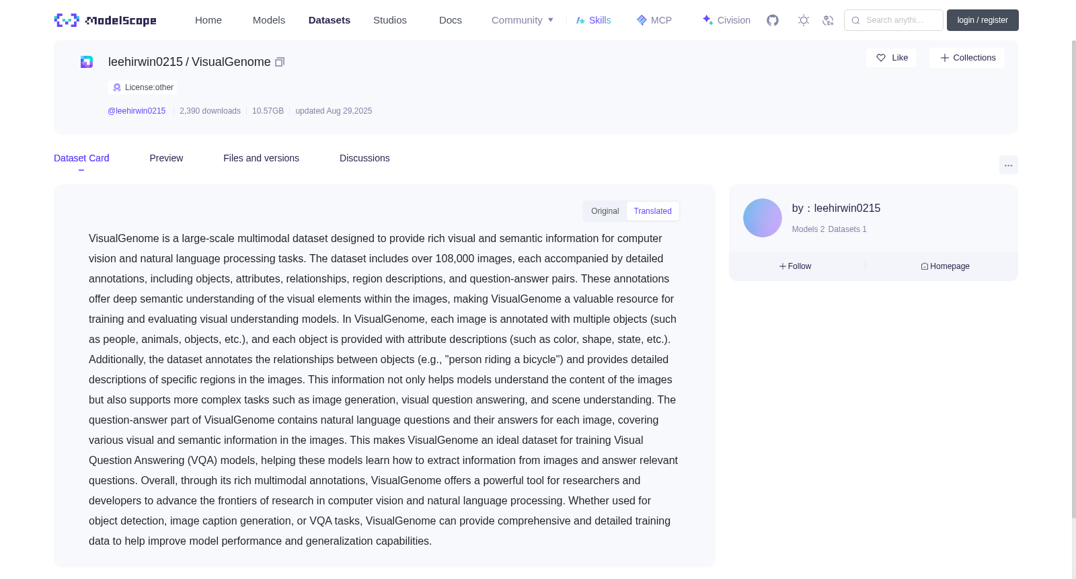Focus the Search anything input field
Screen dimensions: 1076x579
point(894,20)
